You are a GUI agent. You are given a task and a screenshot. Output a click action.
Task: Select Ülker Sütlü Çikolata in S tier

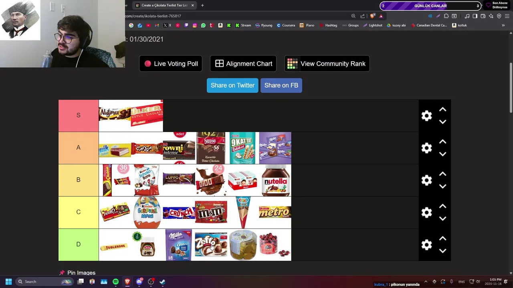pos(147,116)
